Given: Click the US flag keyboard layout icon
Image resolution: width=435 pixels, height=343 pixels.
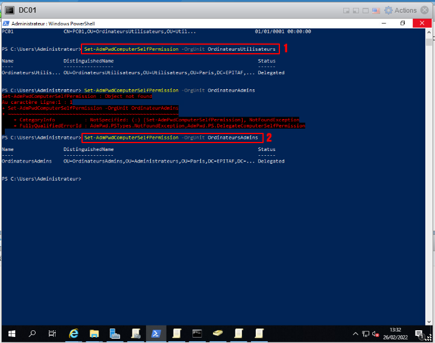Looking at the screenshot, I should [x=375, y=10].
